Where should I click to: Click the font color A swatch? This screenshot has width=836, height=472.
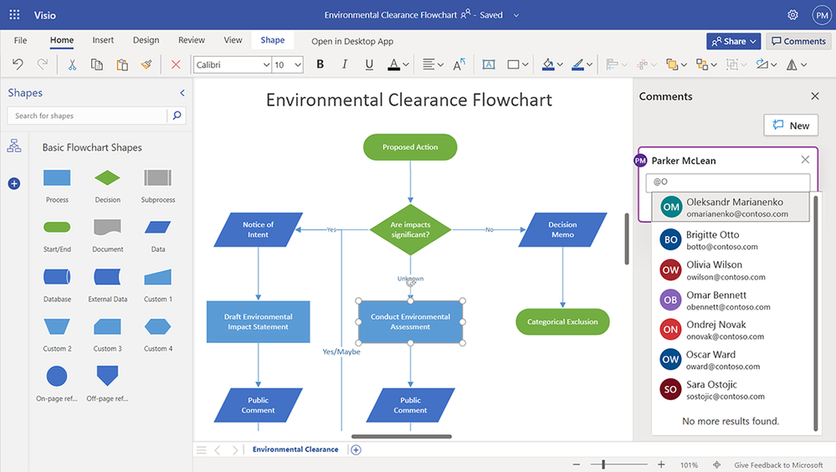(x=393, y=64)
